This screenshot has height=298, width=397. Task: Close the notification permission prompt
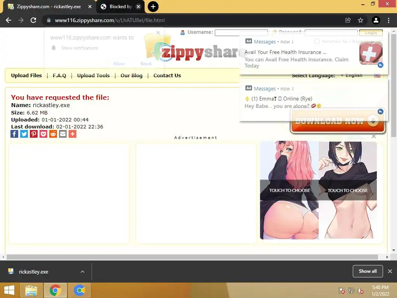click(158, 33)
